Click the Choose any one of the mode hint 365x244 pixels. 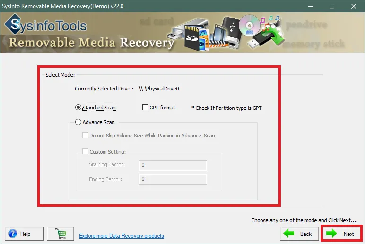[304, 220]
